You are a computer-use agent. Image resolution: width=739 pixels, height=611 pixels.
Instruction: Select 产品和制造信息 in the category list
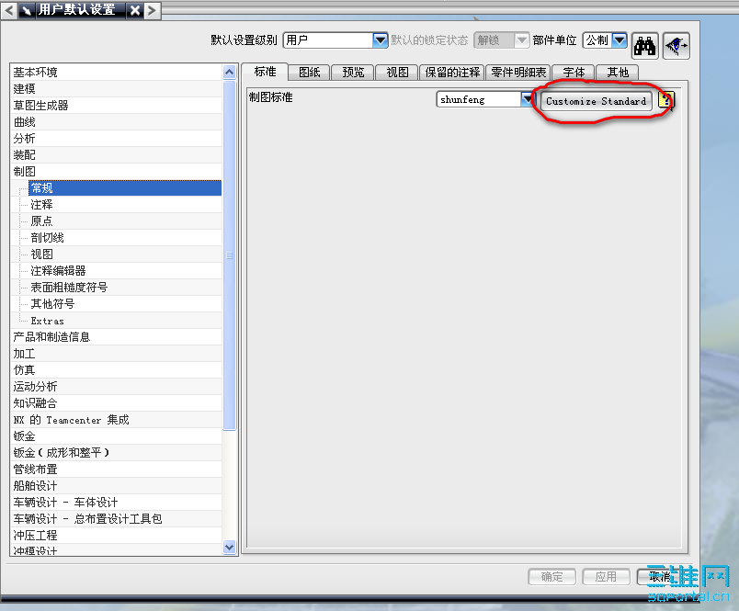[116, 337]
